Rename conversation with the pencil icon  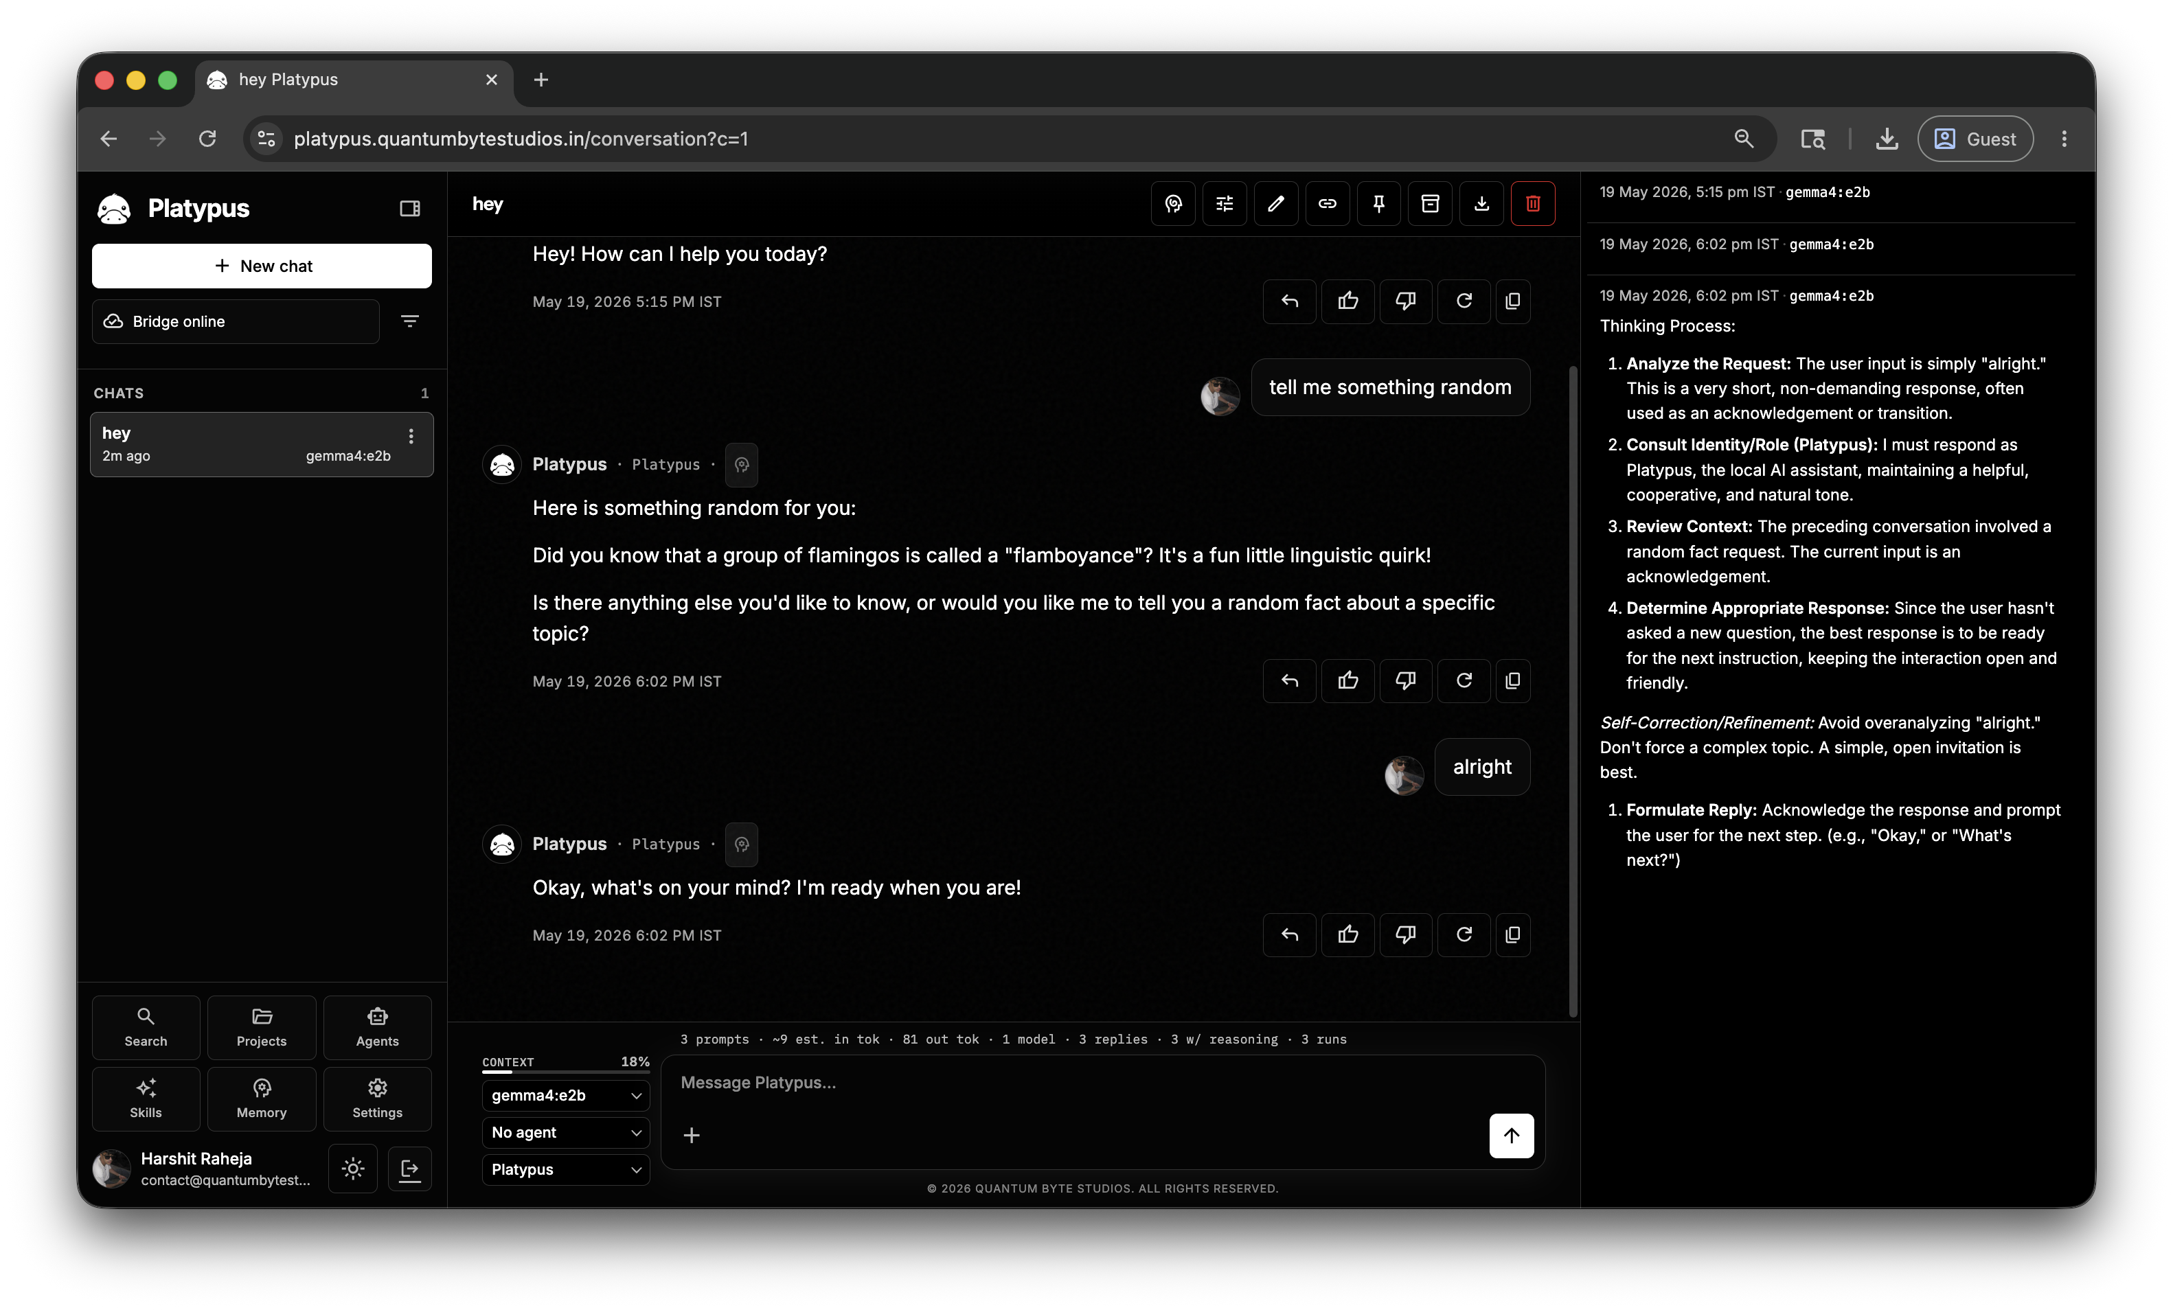tap(1275, 204)
